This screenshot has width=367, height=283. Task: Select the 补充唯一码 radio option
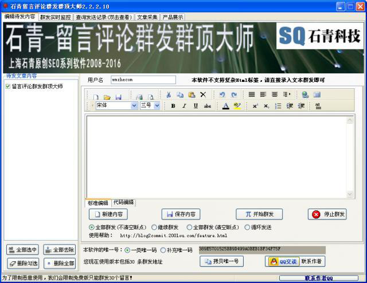163,250
